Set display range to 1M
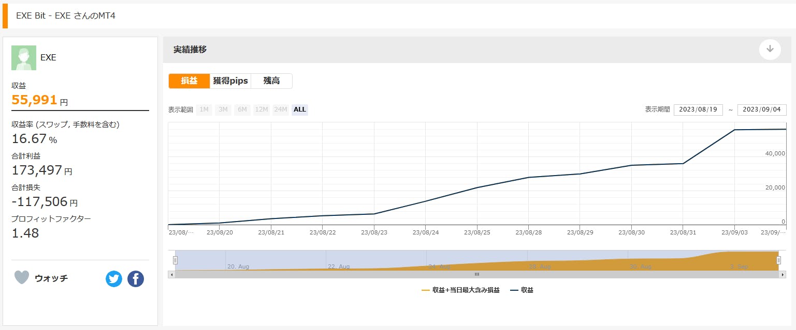Screen dimensions: 796x330 coord(204,109)
